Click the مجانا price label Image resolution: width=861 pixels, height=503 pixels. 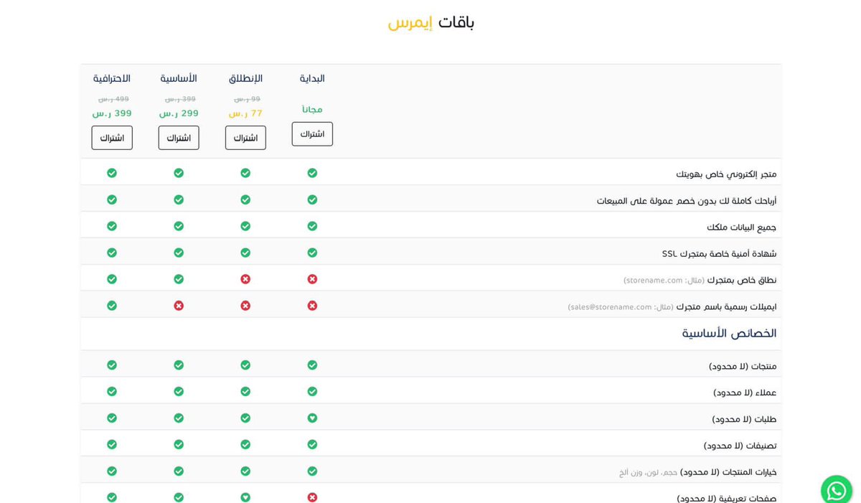[312, 109]
